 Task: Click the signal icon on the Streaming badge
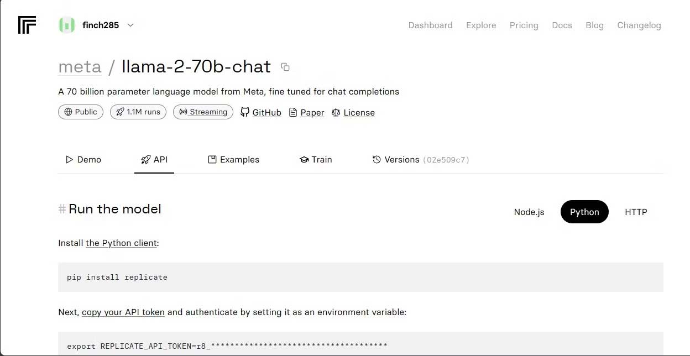pos(183,112)
